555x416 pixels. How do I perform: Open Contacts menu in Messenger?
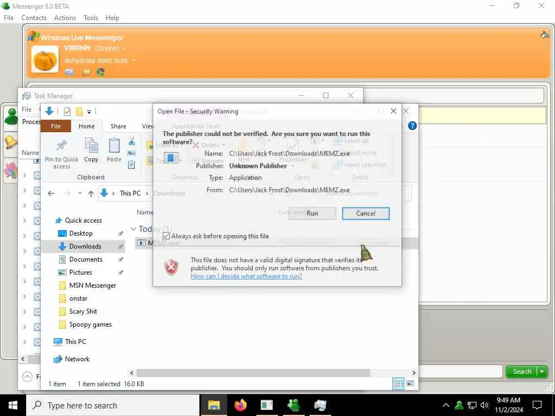pyautogui.click(x=34, y=18)
